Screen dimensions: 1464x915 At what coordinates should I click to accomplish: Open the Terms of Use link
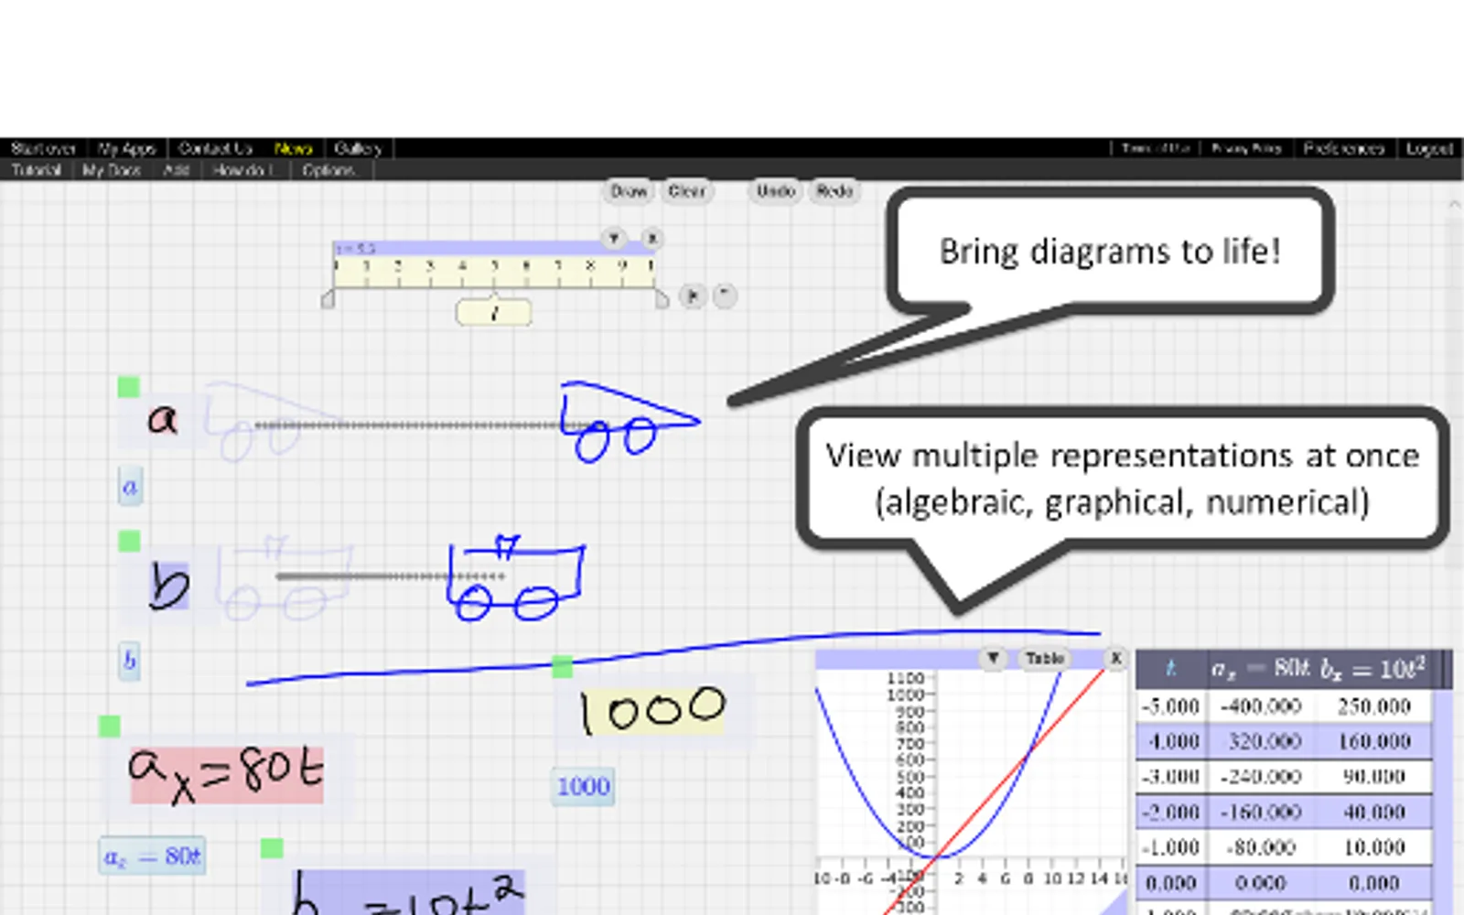[x=1156, y=148]
